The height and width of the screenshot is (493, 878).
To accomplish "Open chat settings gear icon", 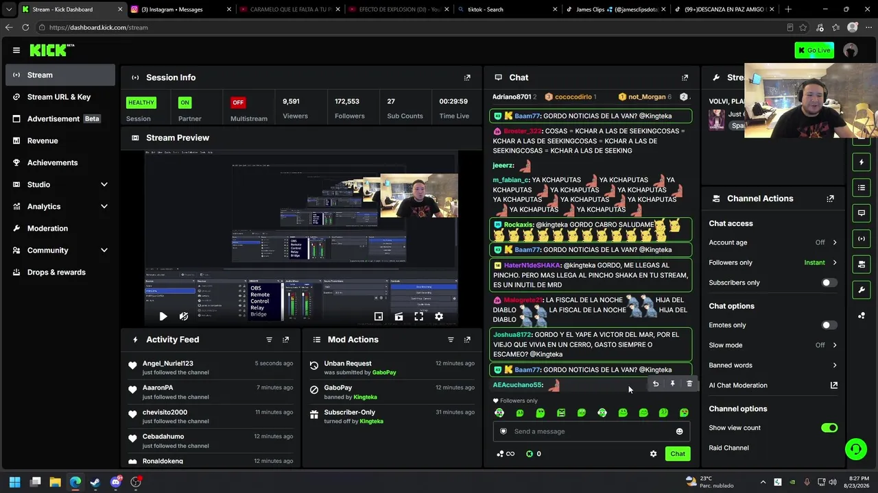I will (653, 454).
